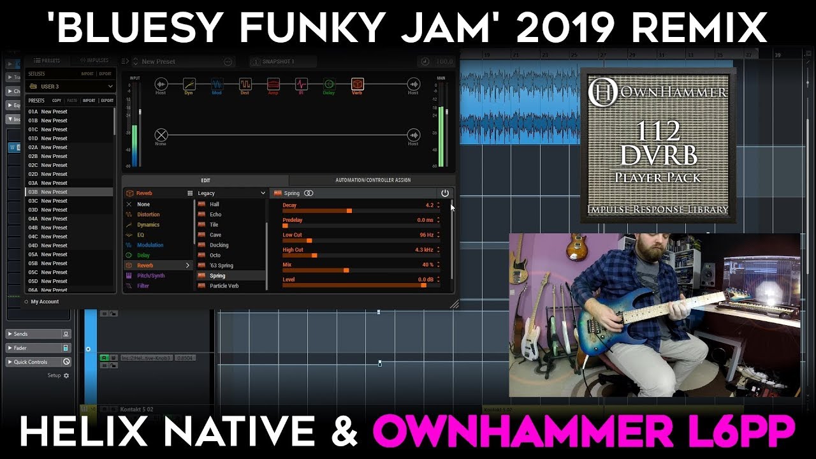Viewport: 816px width, 459px height.
Task: Toggle the lock icon on the upper automation lane
Action: pyautogui.click(x=113, y=314)
